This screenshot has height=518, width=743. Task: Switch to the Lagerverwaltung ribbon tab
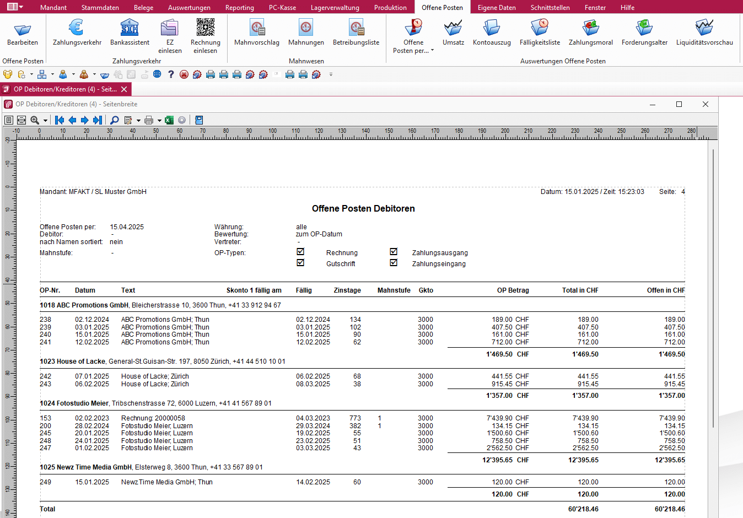335,8
